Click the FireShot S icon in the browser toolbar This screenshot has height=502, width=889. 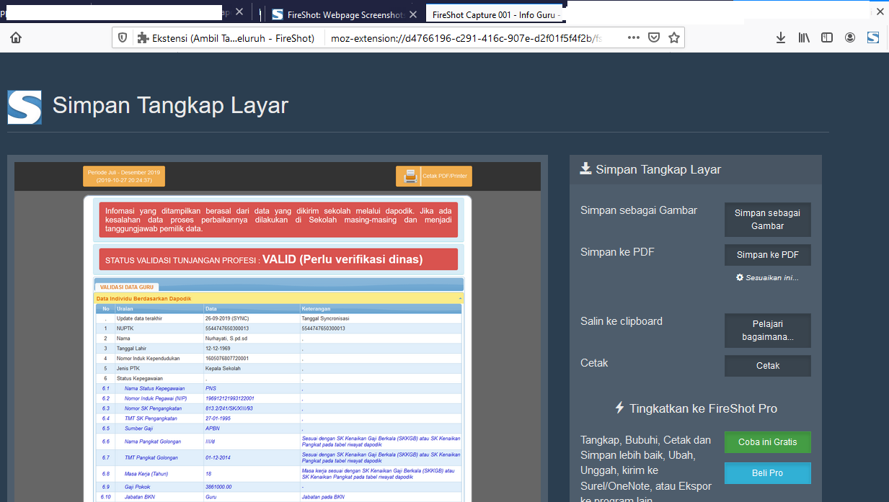[872, 37]
